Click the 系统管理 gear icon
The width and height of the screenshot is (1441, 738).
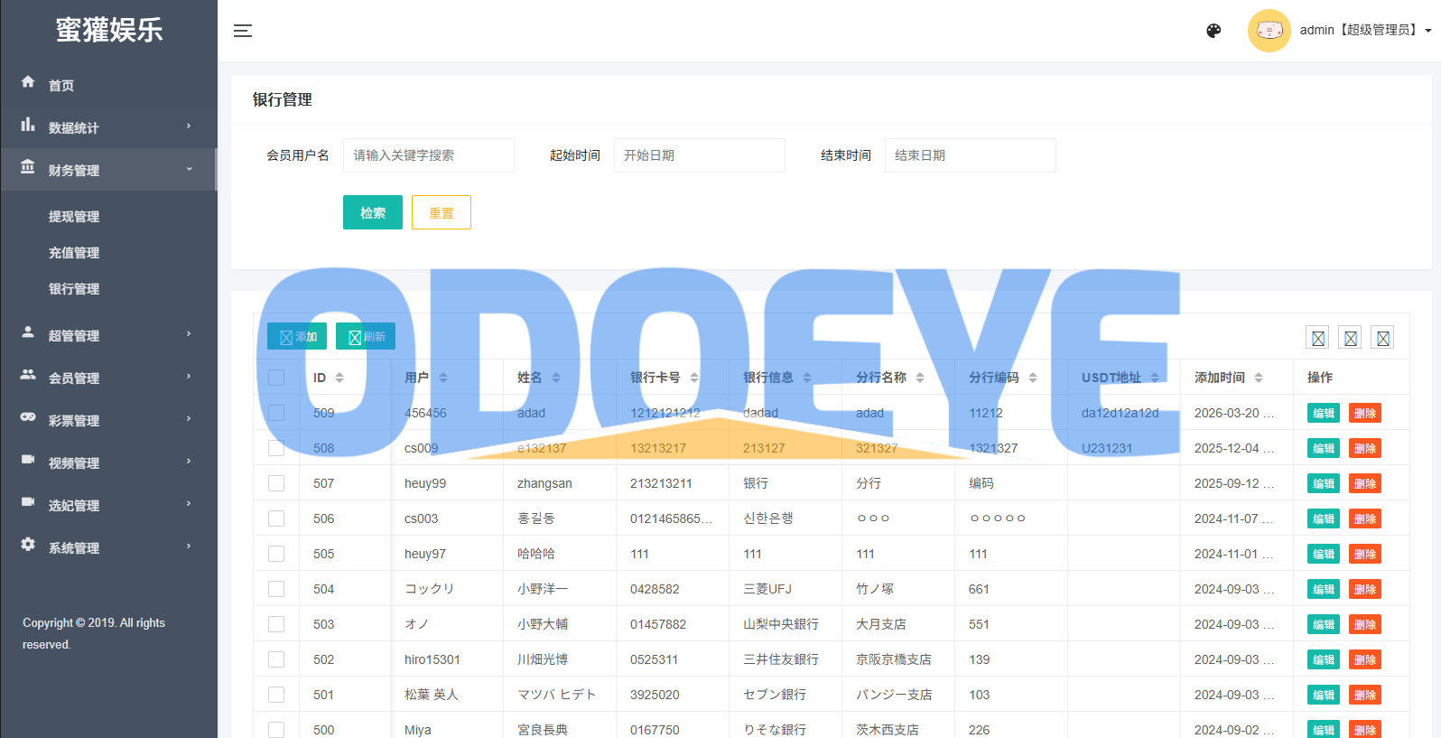pos(28,545)
